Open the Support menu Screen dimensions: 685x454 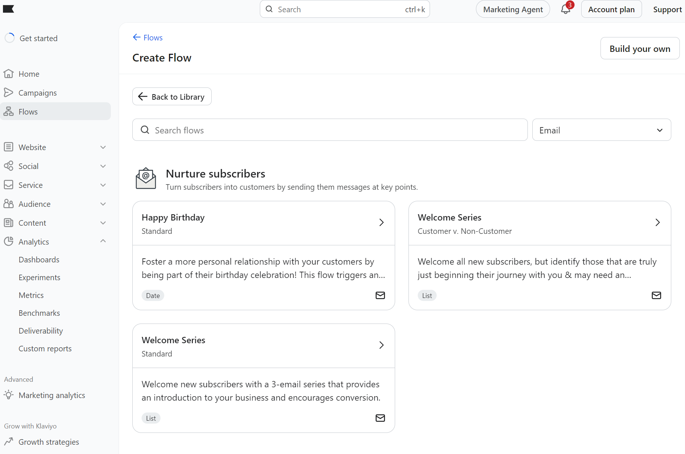point(668,9)
